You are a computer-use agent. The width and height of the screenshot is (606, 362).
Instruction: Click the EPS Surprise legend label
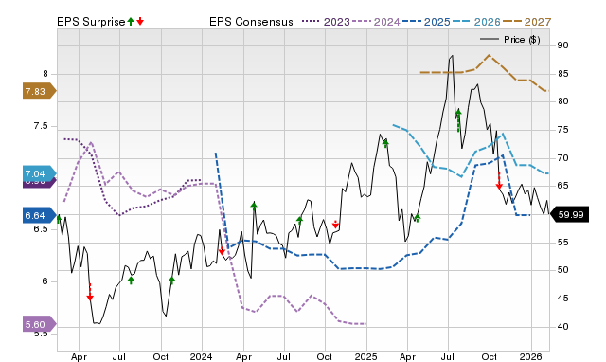[x=91, y=22]
